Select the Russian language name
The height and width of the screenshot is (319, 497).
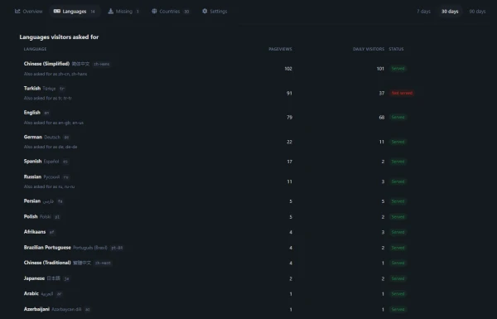[32, 176]
